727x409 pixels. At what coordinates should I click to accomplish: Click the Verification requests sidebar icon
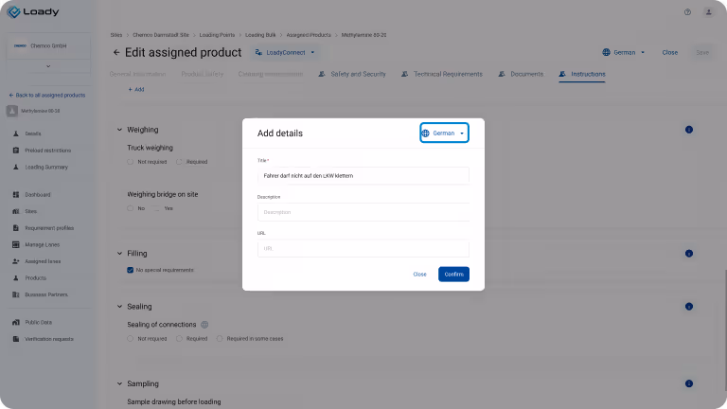tap(16, 339)
